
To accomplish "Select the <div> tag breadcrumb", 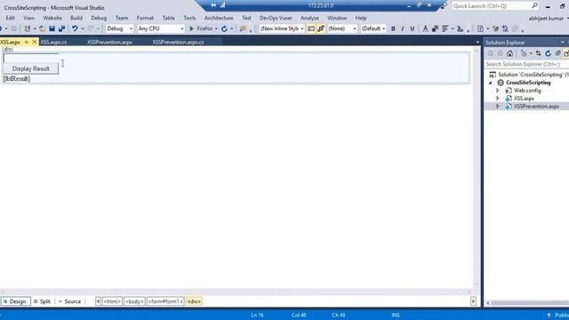I will coord(194,301).
